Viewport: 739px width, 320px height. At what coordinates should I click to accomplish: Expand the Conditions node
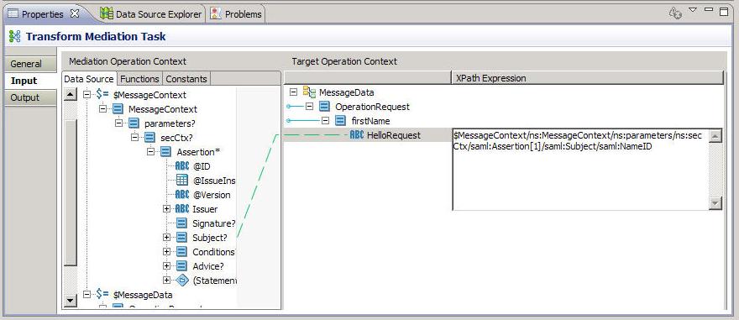166,252
